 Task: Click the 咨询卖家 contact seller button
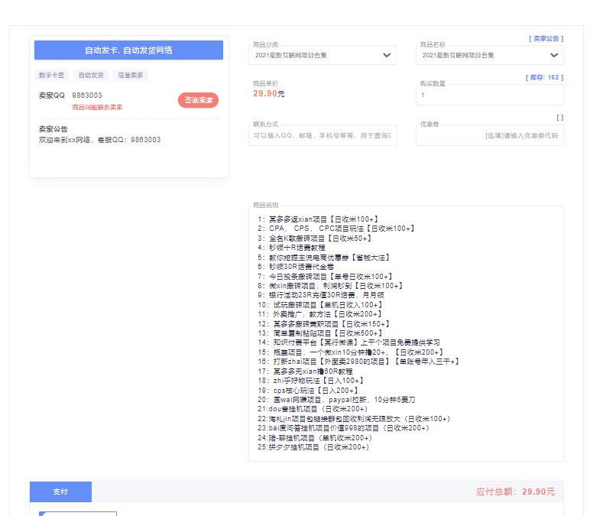[198, 100]
